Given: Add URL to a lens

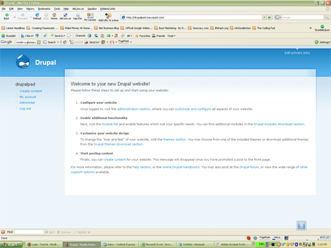Looking at the screenshot, I should pyautogui.click(x=109, y=17).
